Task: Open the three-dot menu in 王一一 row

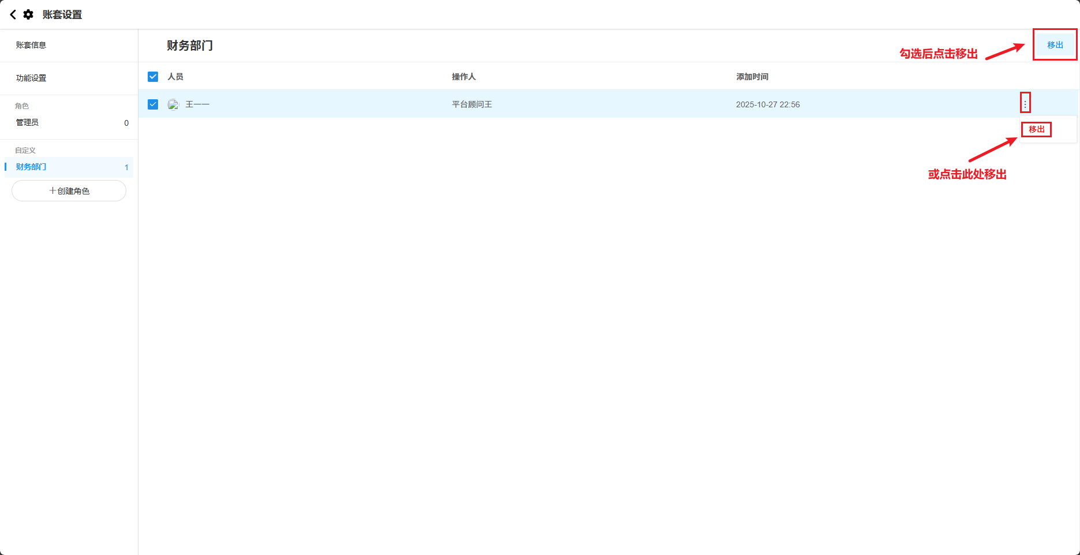Action: coord(1025,104)
